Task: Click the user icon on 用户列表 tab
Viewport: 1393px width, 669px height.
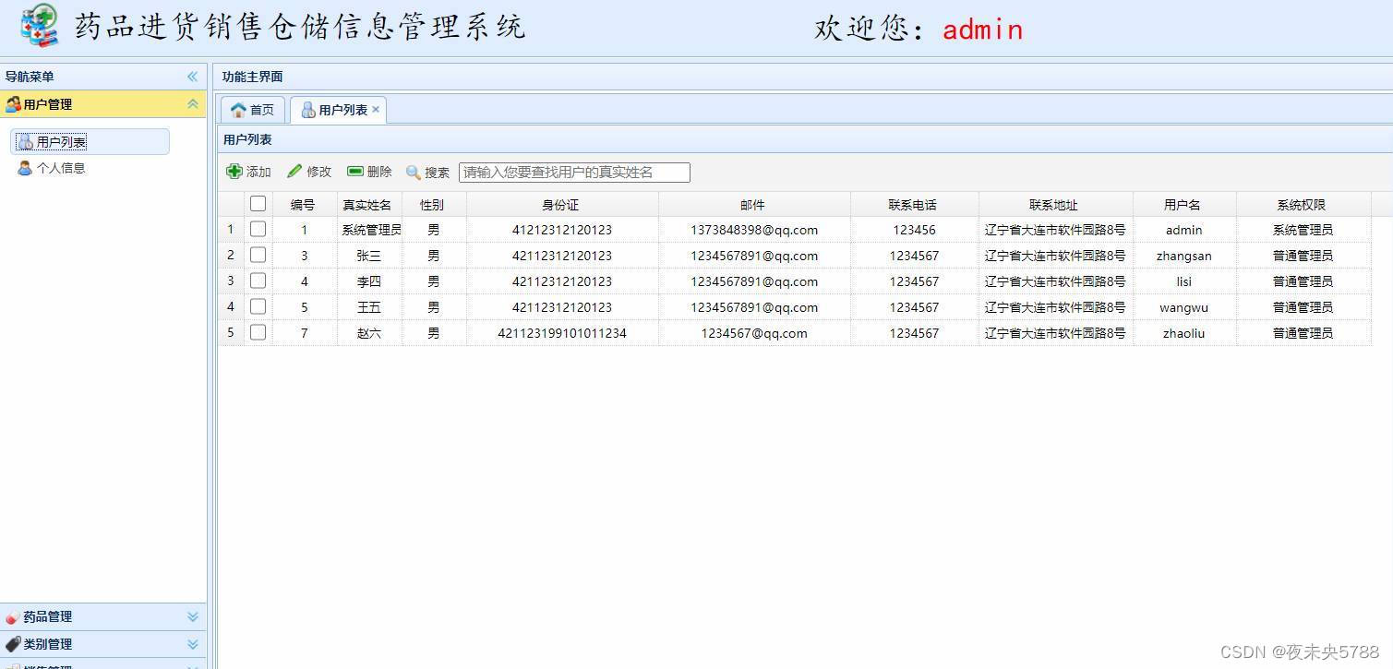Action: click(308, 110)
